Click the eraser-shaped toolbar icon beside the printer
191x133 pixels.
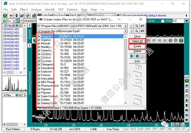point(28,15)
